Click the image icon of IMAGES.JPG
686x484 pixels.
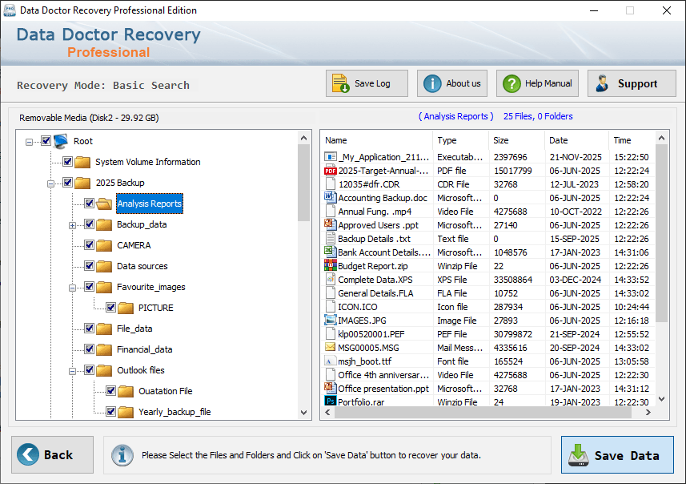click(x=331, y=320)
